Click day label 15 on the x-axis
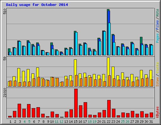 tap(75, 122)
